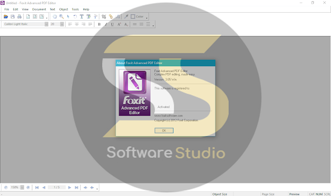Pick the eyedropper color sampler tool
Screen dimensions: 331x196
click(x=126, y=16)
